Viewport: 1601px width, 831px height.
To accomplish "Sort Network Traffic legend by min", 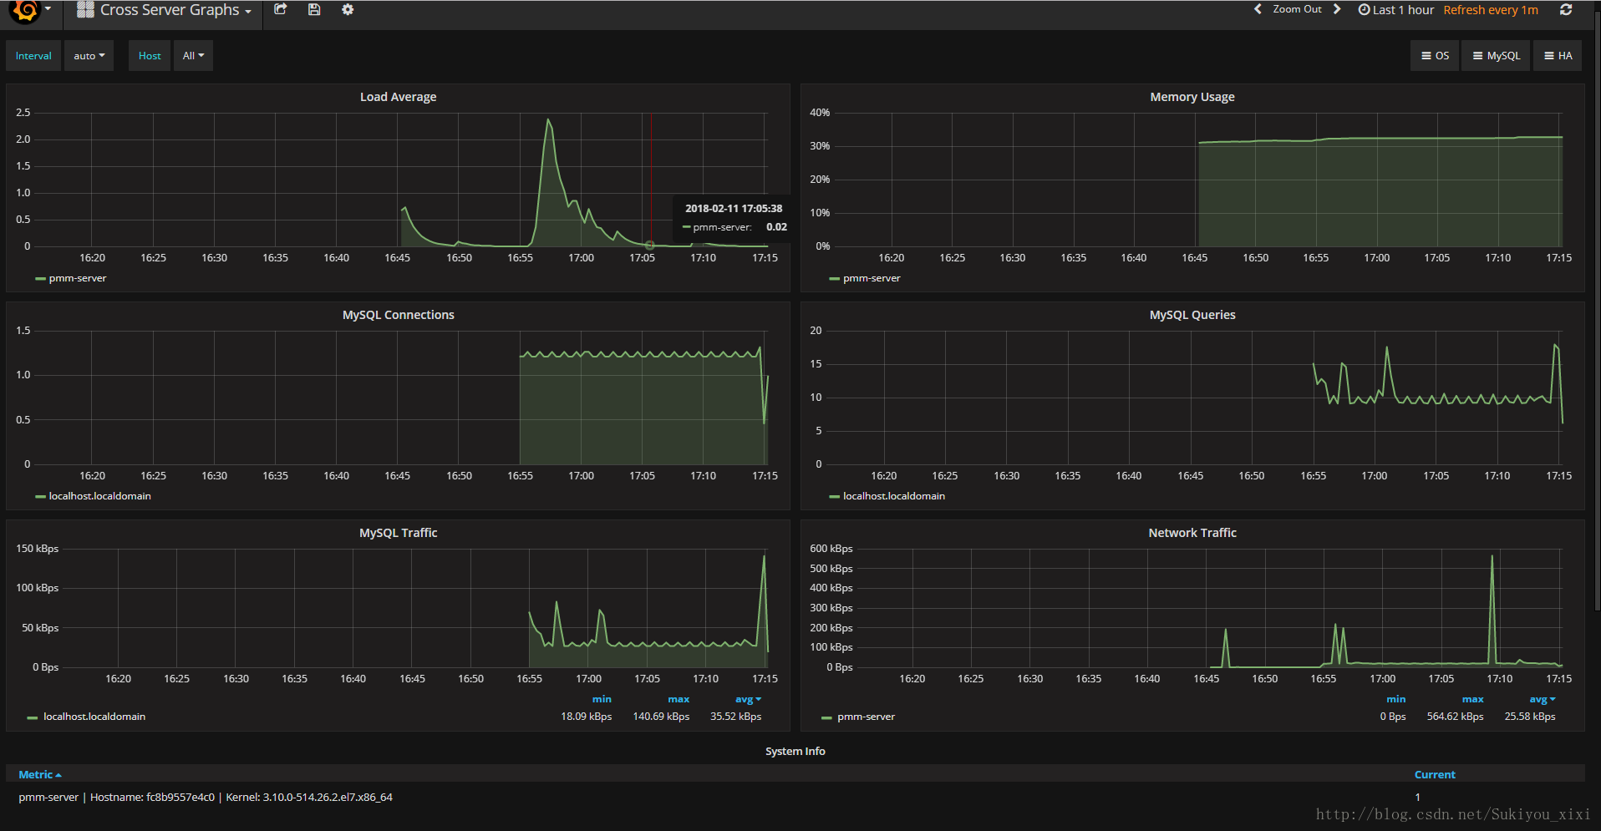I will (x=1395, y=699).
